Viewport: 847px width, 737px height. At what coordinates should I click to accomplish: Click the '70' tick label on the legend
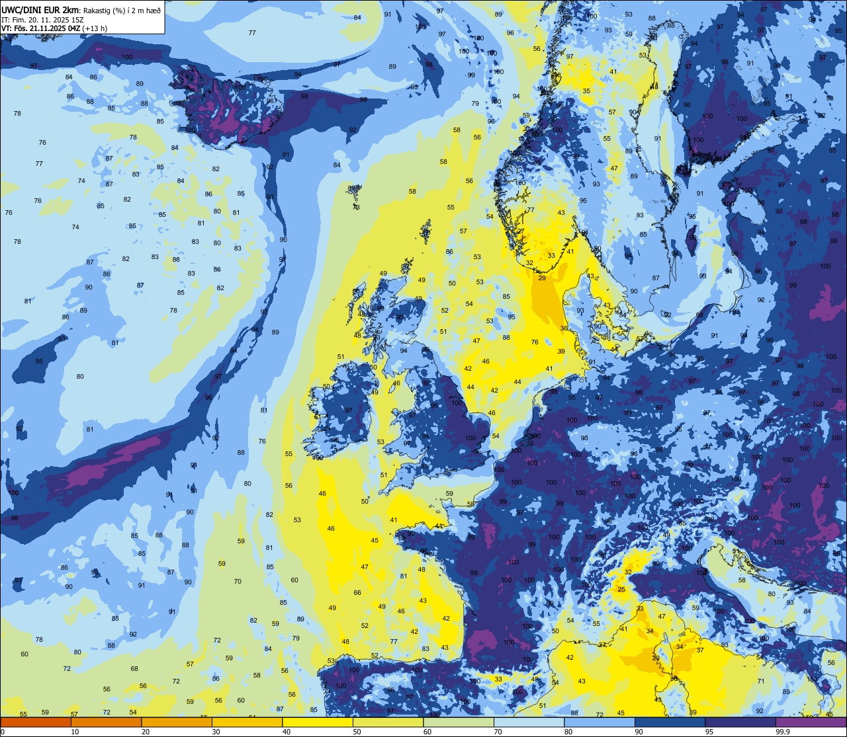pos(498,732)
